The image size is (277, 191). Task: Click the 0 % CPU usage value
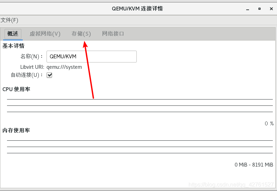point(269,124)
